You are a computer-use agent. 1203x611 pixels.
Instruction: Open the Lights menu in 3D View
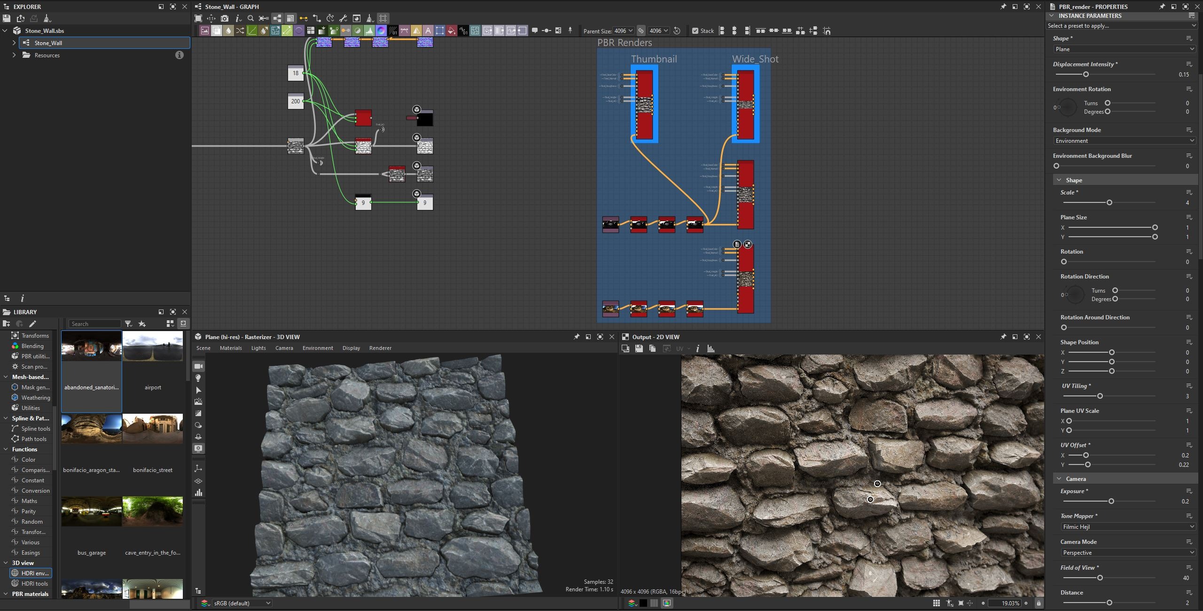click(x=258, y=348)
